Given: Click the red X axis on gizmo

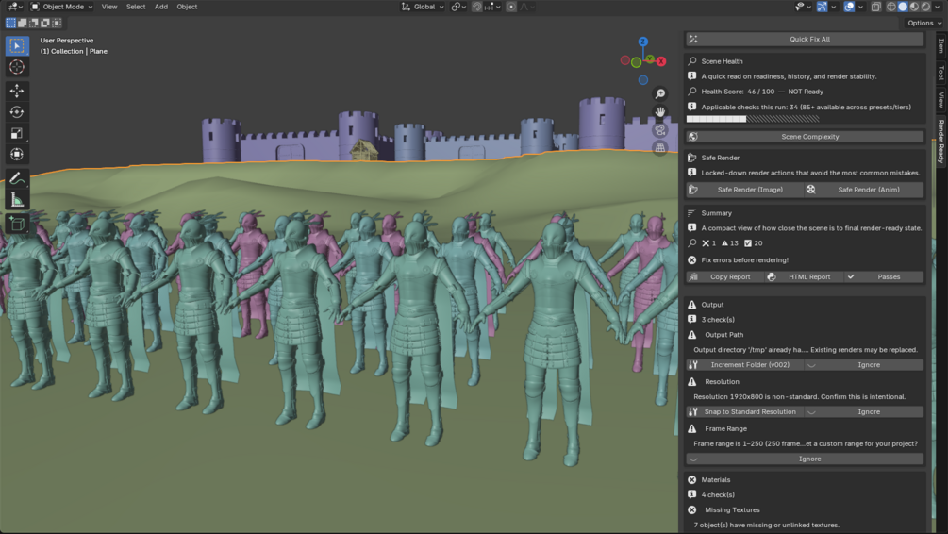Looking at the screenshot, I should pyautogui.click(x=661, y=61).
